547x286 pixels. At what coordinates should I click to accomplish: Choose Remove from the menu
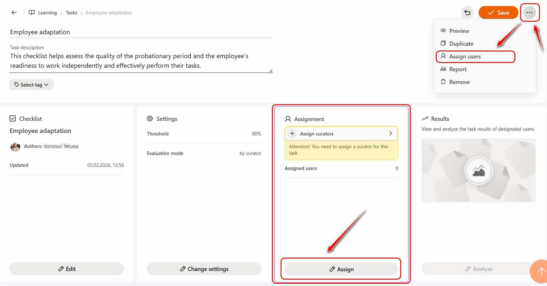coord(459,82)
